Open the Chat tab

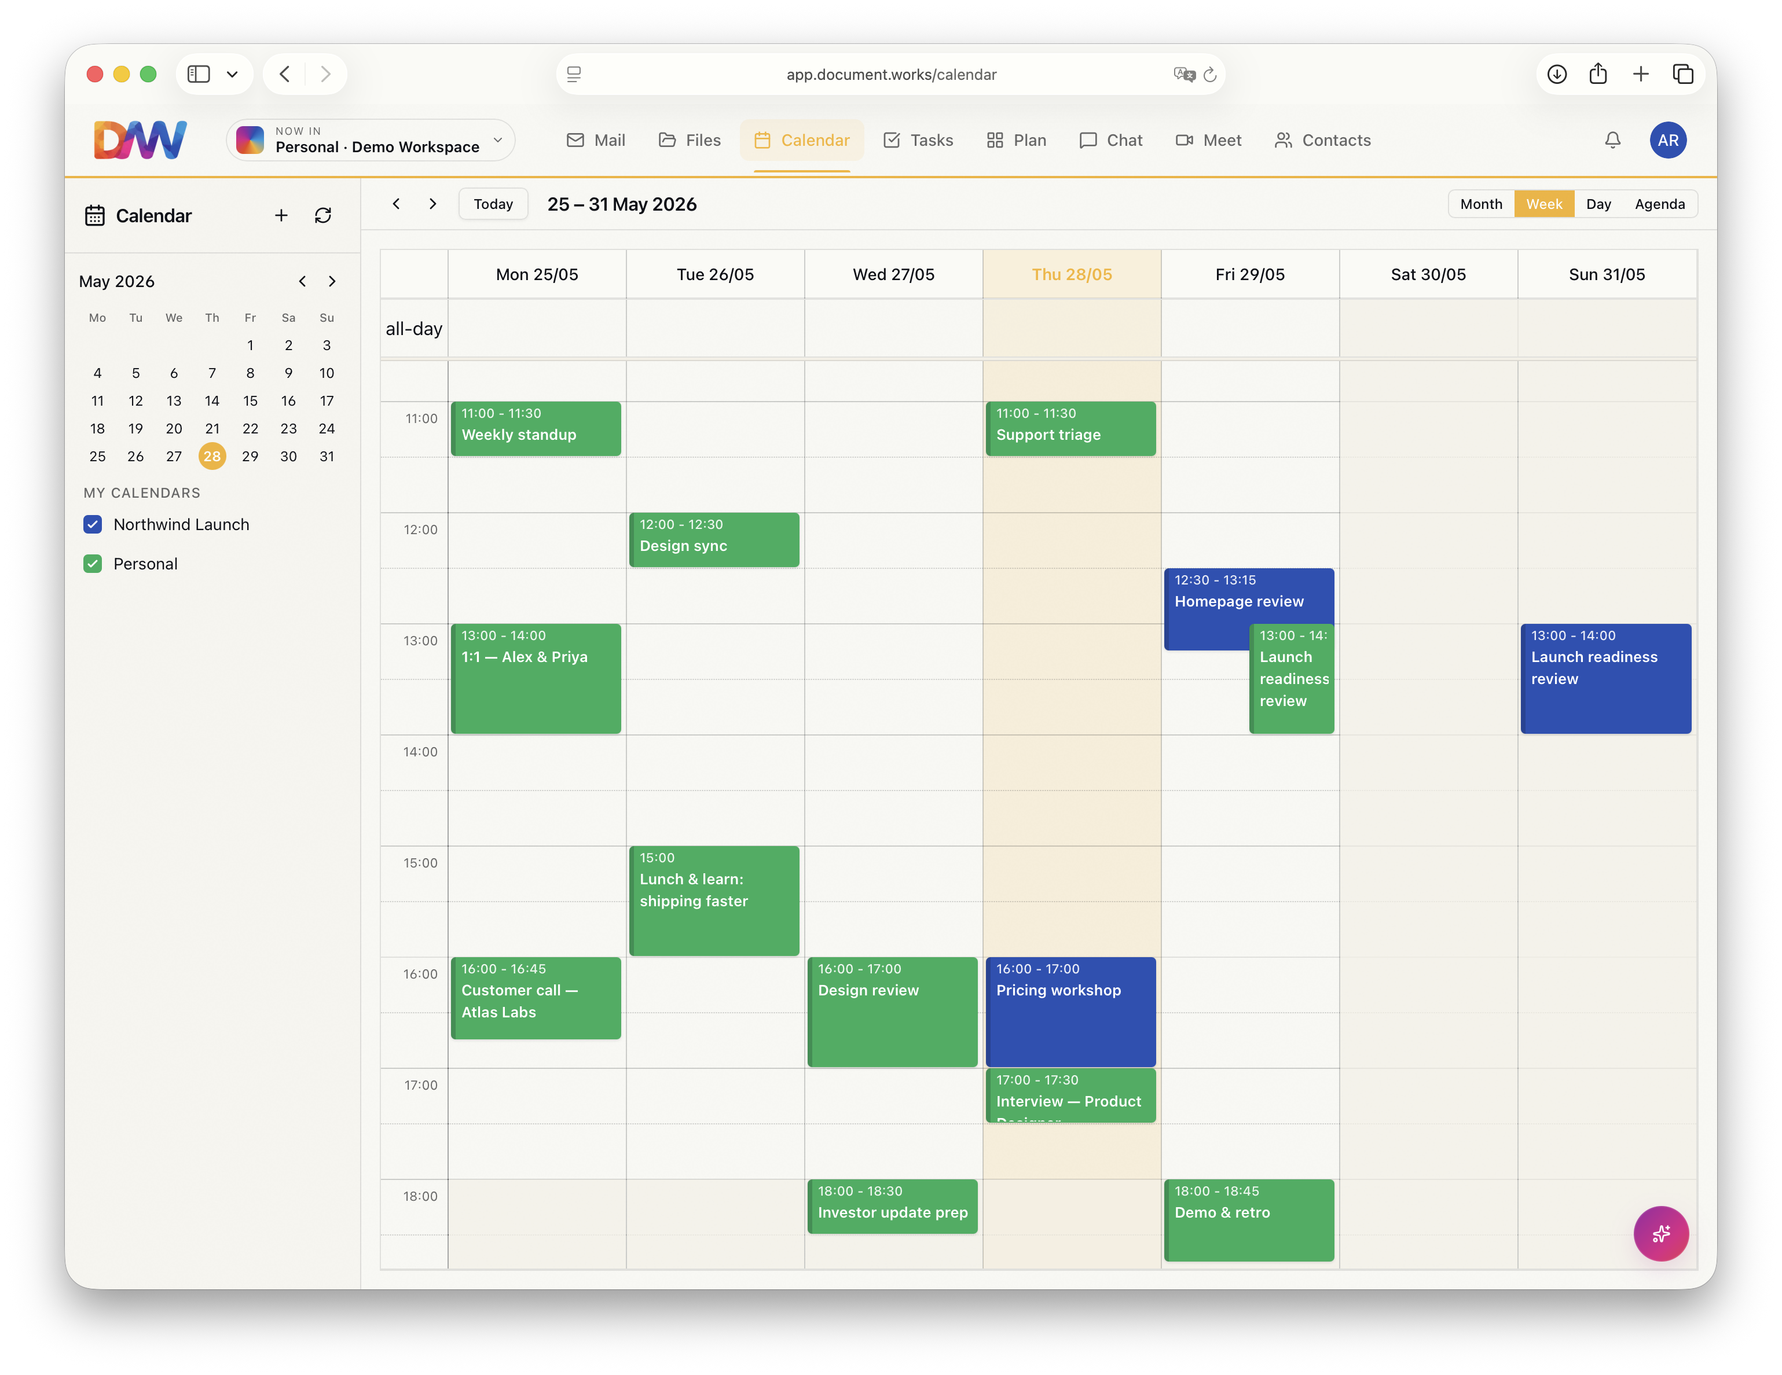pos(1110,140)
